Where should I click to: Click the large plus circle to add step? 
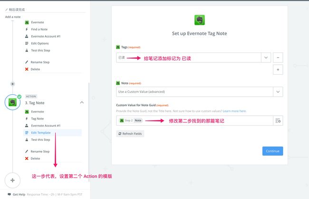(x=12, y=180)
